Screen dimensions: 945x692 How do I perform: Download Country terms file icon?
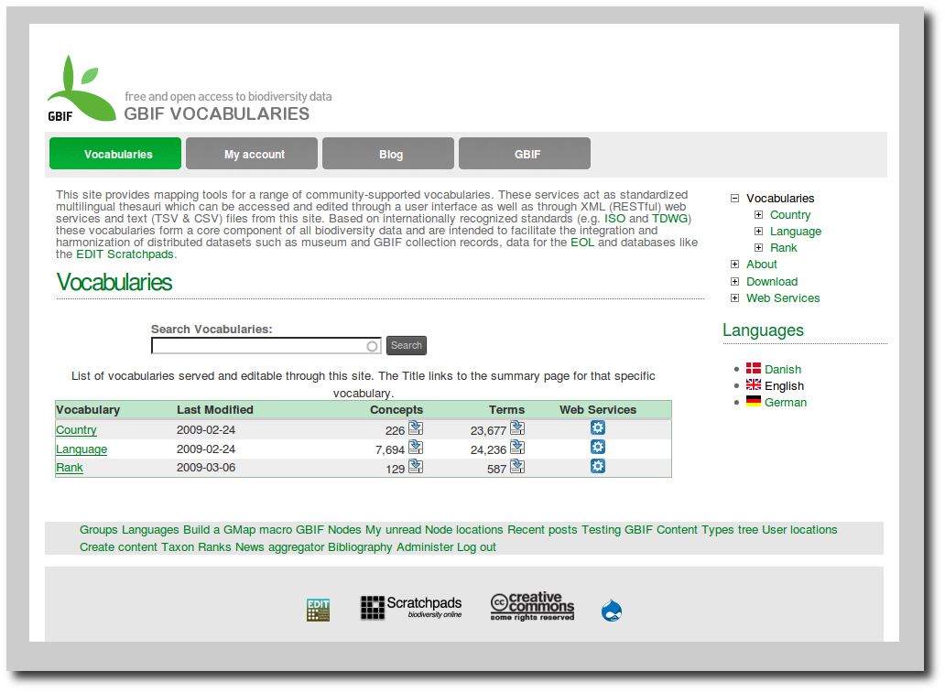coord(517,427)
